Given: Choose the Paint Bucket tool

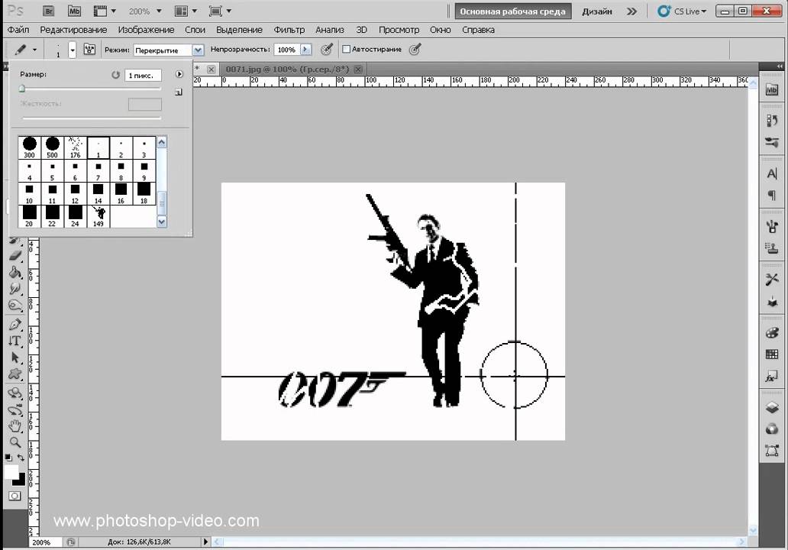Looking at the screenshot, I should pyautogui.click(x=15, y=273).
